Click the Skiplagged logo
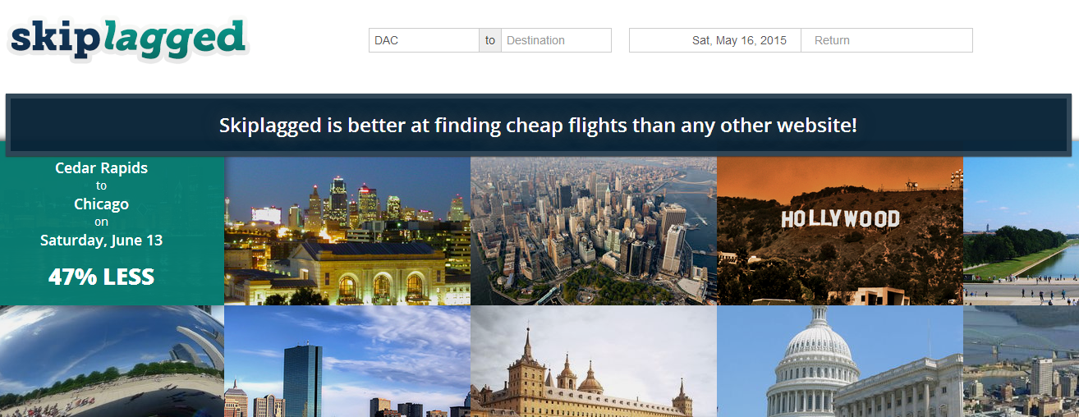This screenshot has width=1079, height=417. (x=128, y=41)
